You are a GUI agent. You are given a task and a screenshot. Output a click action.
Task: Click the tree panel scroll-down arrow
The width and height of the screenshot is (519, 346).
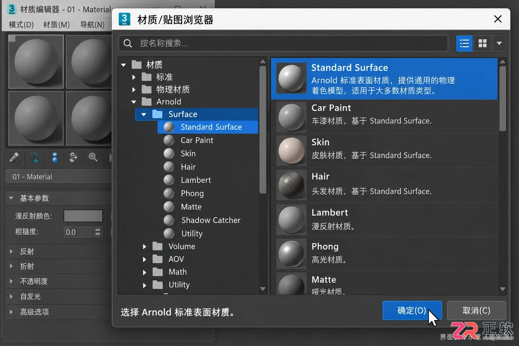pyautogui.click(x=263, y=289)
